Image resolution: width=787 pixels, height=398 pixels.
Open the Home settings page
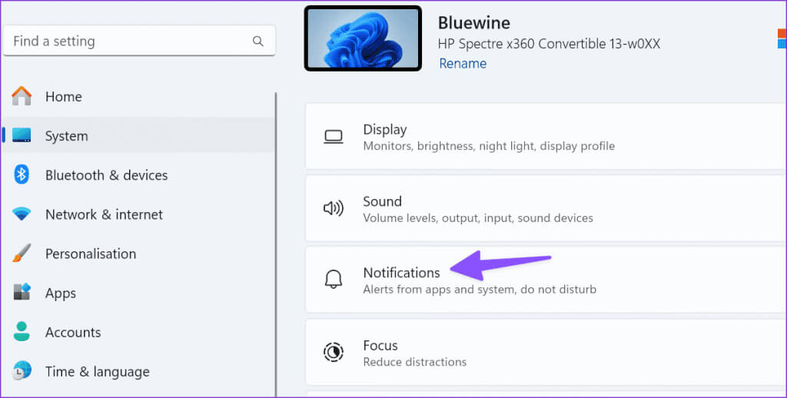click(138, 96)
